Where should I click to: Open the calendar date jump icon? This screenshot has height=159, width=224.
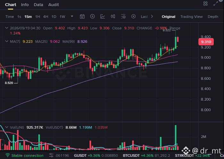coord(82,17)
